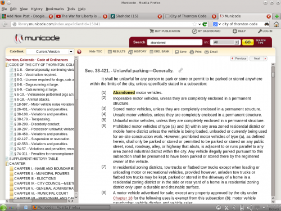Open the View menu
This screenshot has height=211, width=281.
pyautogui.click(x=24, y=9)
